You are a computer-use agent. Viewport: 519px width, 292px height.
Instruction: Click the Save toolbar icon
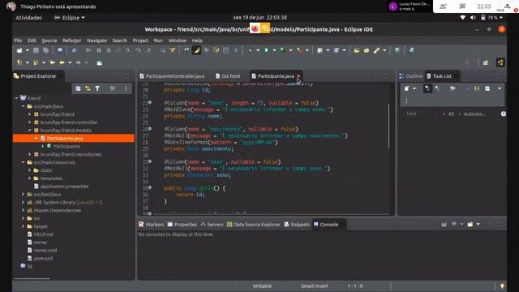[x=36, y=50]
